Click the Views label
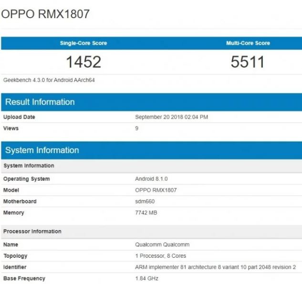The width and height of the screenshot is (302, 284). [11, 128]
